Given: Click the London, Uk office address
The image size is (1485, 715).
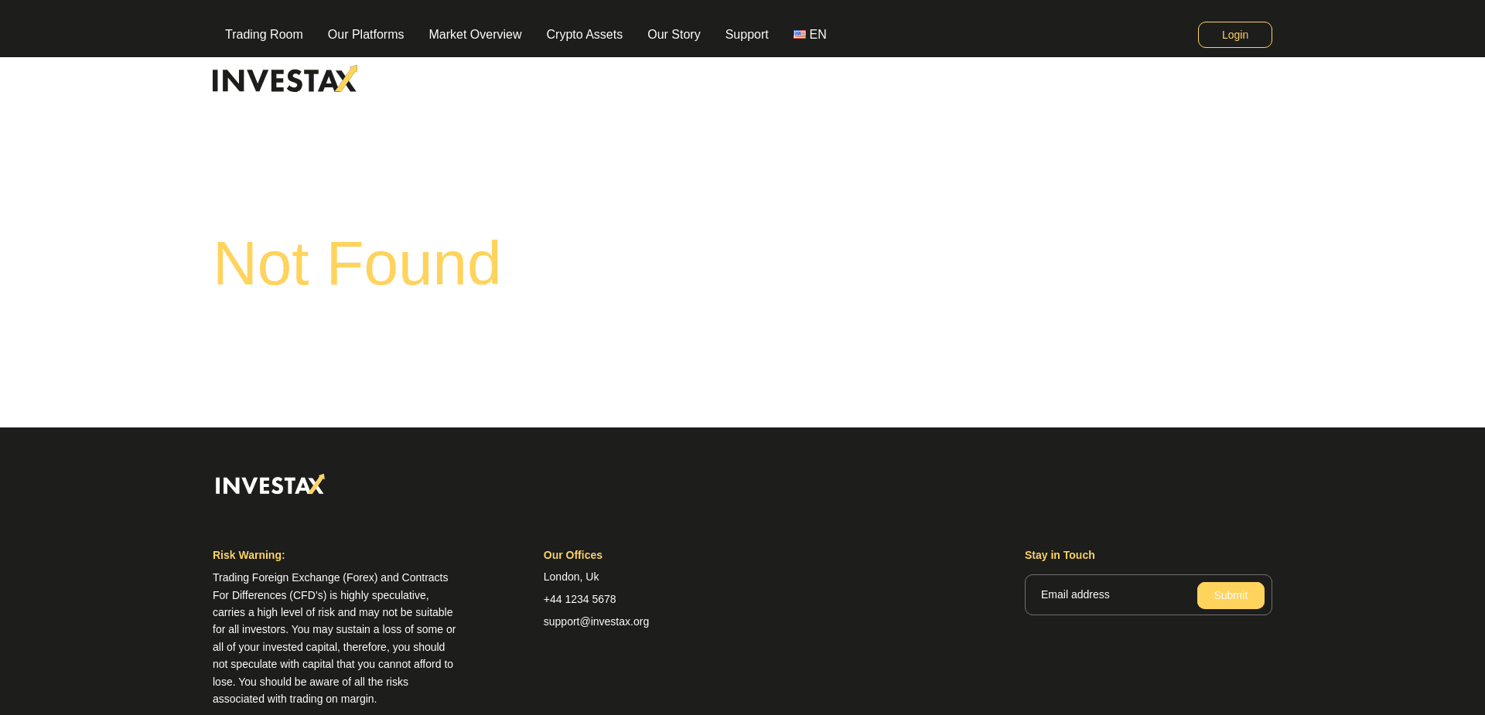Looking at the screenshot, I should click(x=571, y=577).
